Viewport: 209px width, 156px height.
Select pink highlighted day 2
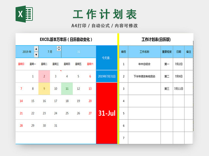click(44, 76)
